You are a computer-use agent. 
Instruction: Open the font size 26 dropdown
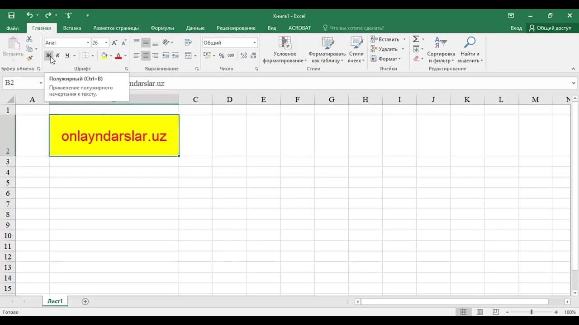pyautogui.click(x=106, y=43)
